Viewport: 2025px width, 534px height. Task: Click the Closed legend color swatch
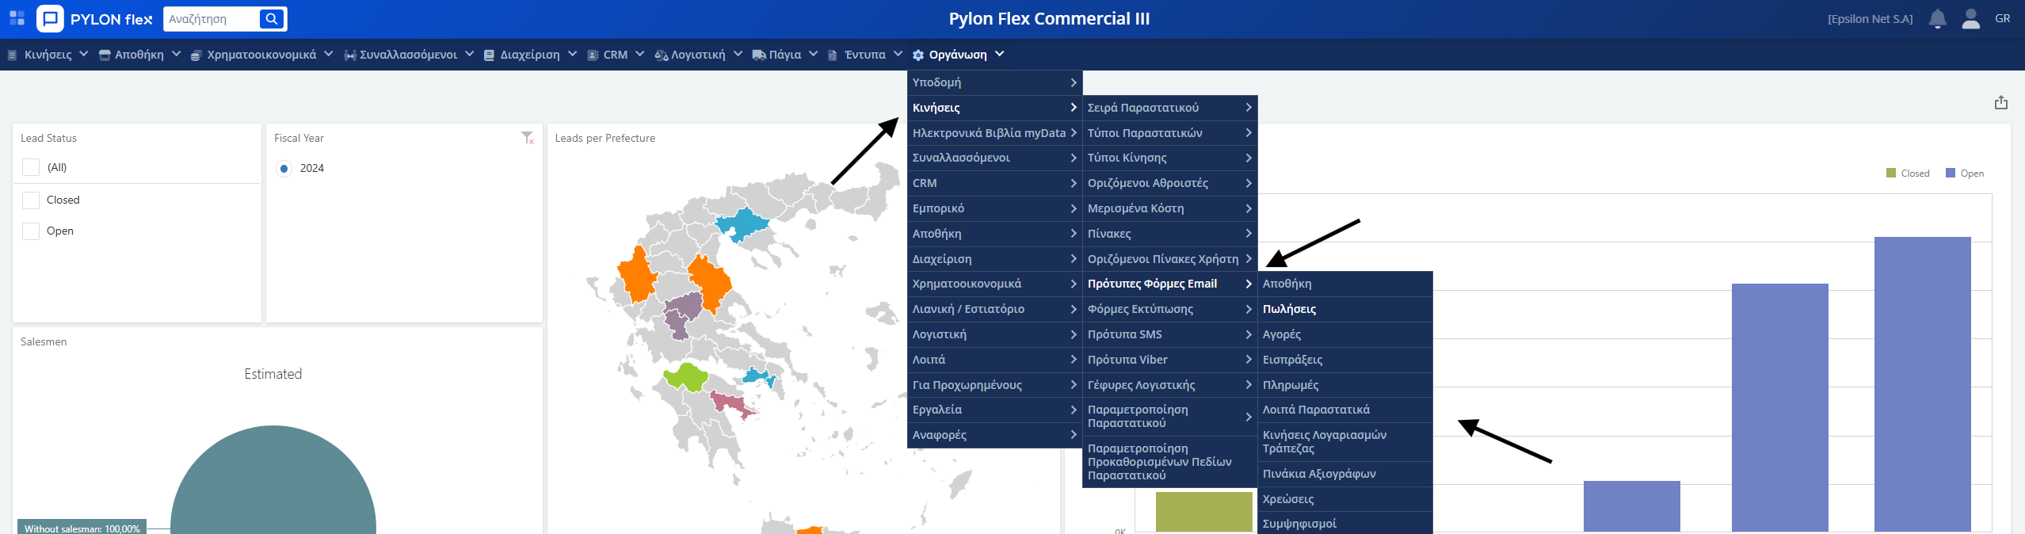[1891, 173]
